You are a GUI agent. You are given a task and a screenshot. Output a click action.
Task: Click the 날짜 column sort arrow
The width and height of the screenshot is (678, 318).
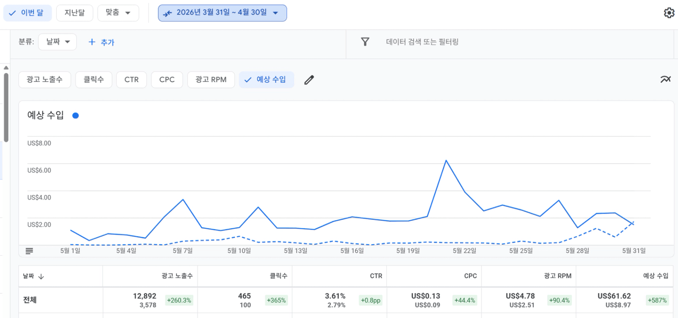(x=41, y=277)
